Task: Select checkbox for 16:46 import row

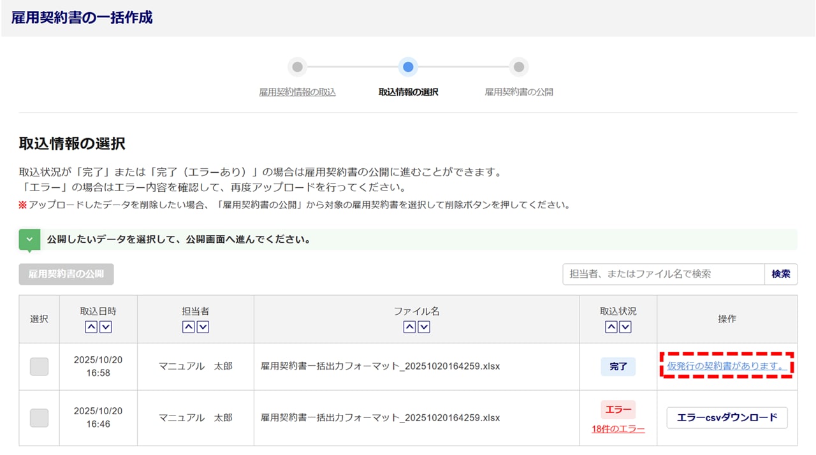Action: [39, 418]
